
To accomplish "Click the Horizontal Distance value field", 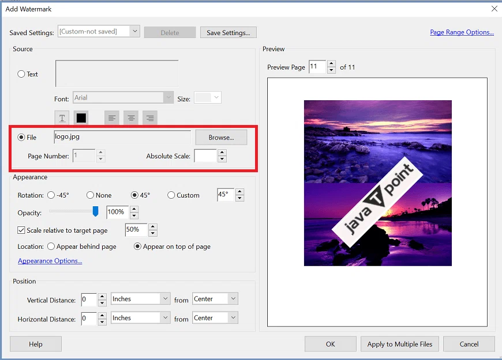I will click(x=89, y=319).
